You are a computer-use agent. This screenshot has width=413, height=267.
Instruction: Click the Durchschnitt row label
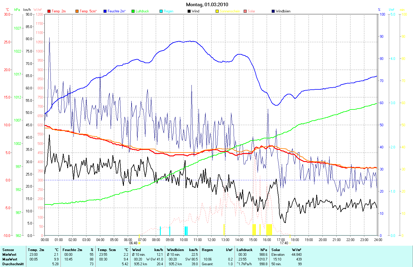point(13,264)
